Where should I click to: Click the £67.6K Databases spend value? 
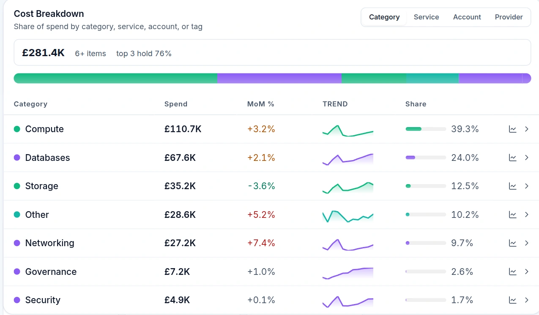tap(180, 157)
